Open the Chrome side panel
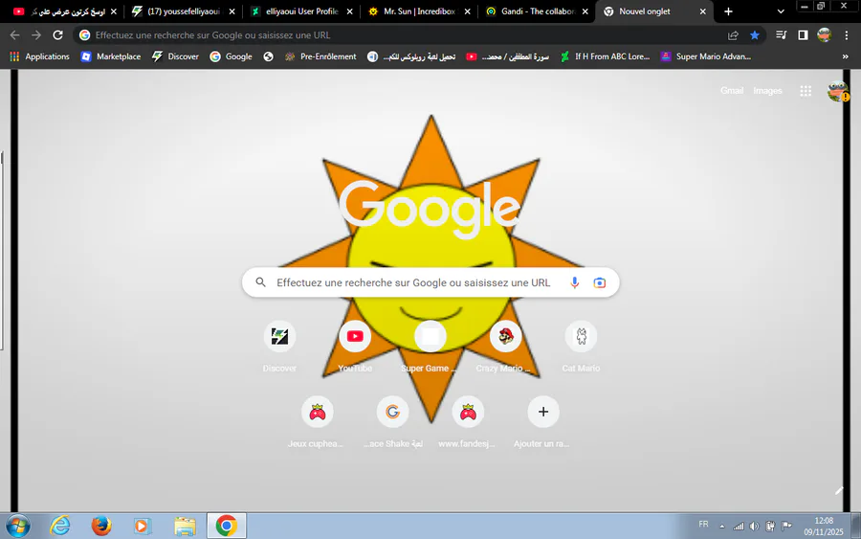This screenshot has width=861, height=539. click(x=803, y=35)
